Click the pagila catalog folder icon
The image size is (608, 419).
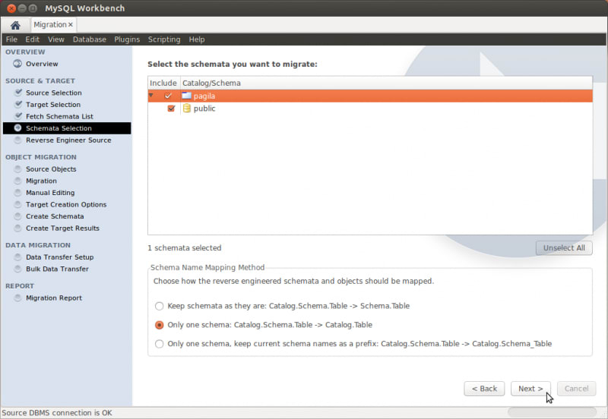pyautogui.click(x=186, y=96)
